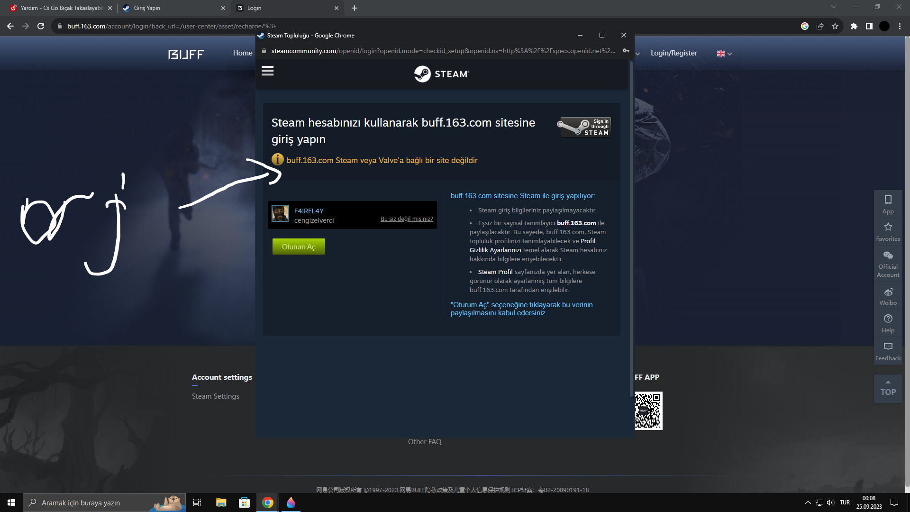Open the notification center
This screenshot has width=910, height=512.
(x=894, y=503)
